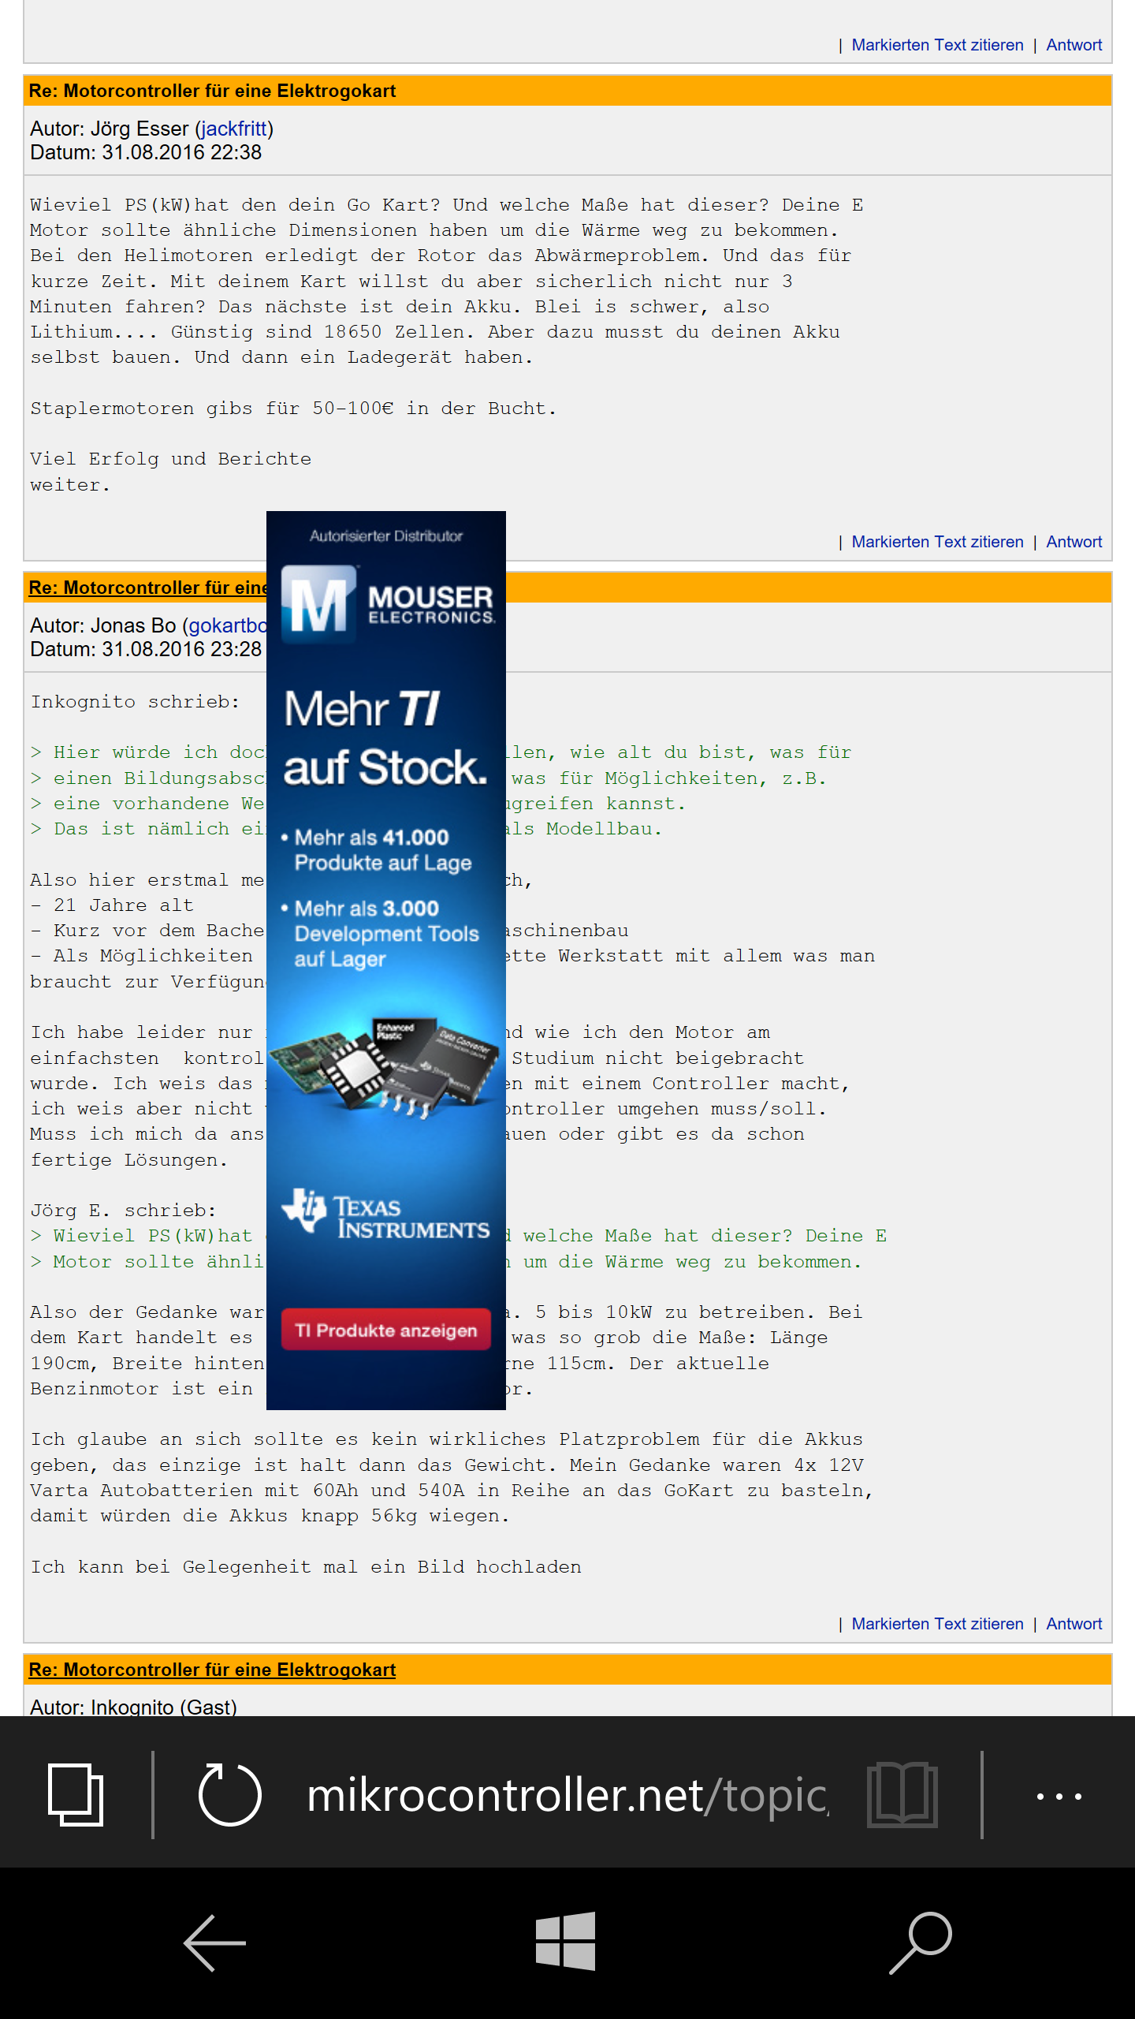Click the topmost 'Antwort' link
Viewport: 1135px width, 2019px height.
tap(1074, 45)
